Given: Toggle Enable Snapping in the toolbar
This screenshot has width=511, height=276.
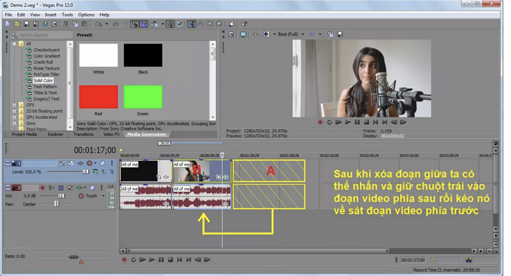Looking at the screenshot, I should click(x=135, y=24).
